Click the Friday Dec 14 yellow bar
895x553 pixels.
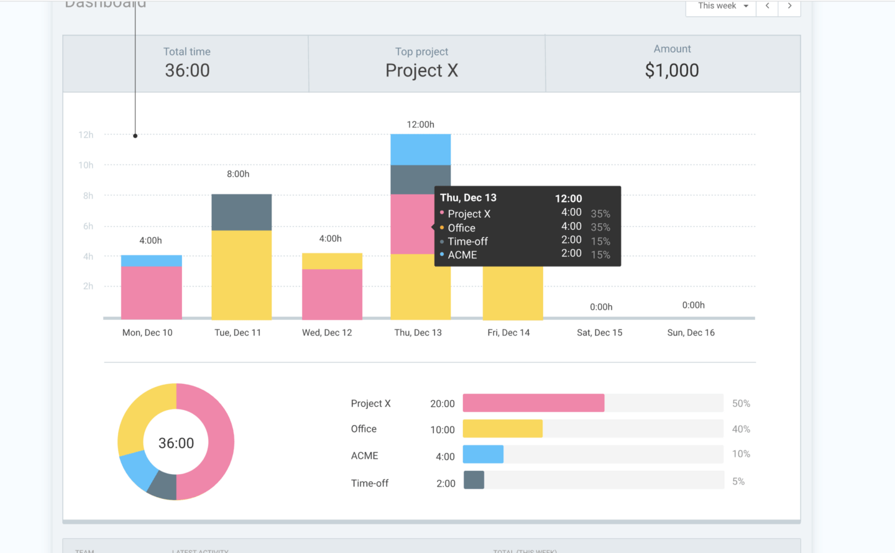coord(513,293)
